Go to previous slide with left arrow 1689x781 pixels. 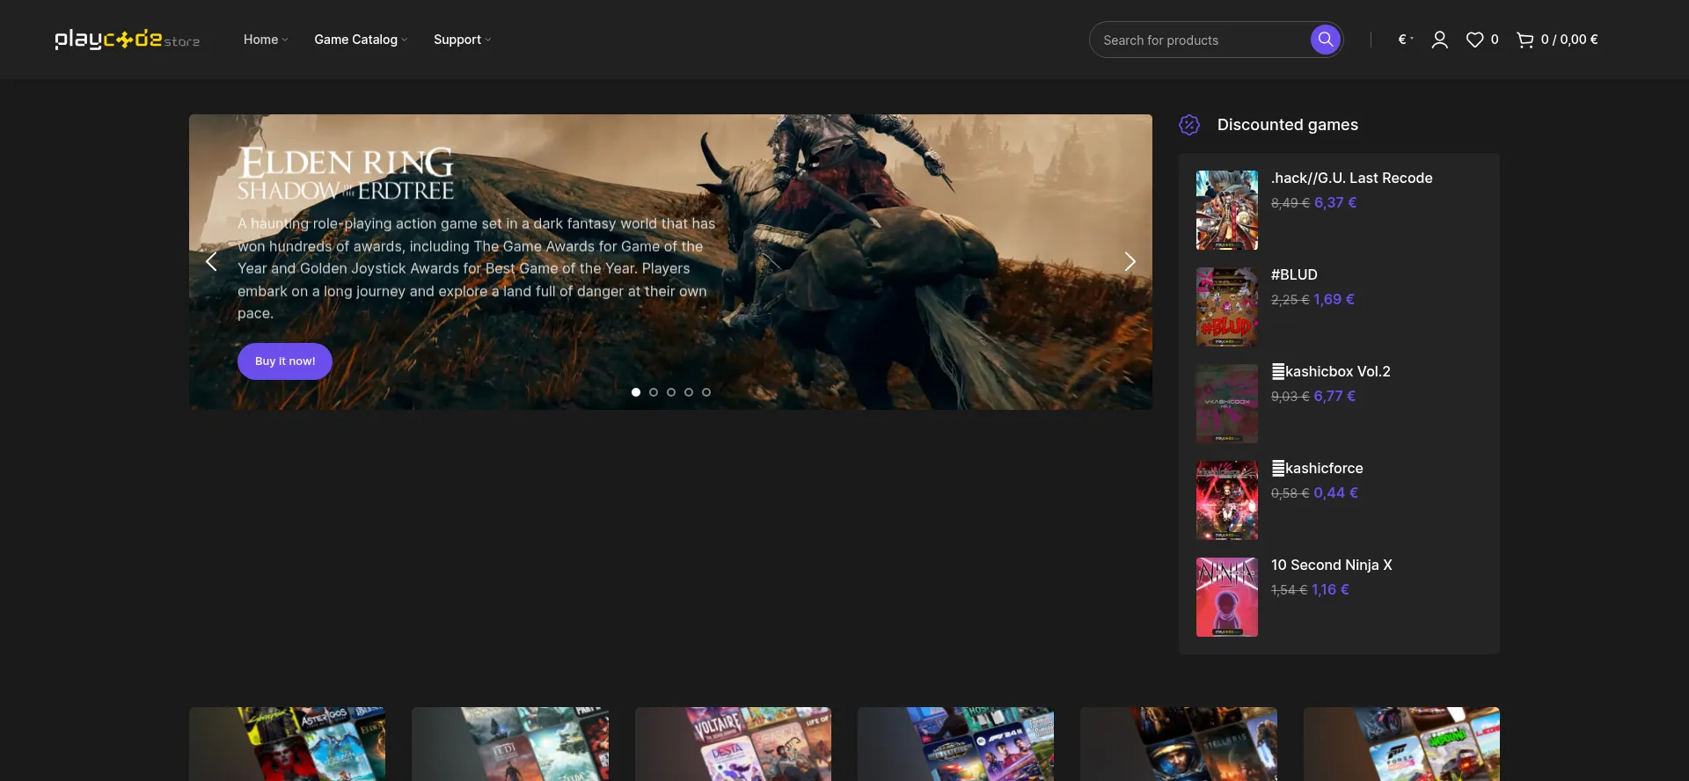(x=211, y=261)
